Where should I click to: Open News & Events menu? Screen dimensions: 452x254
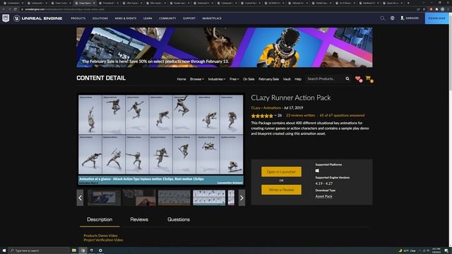click(x=126, y=18)
